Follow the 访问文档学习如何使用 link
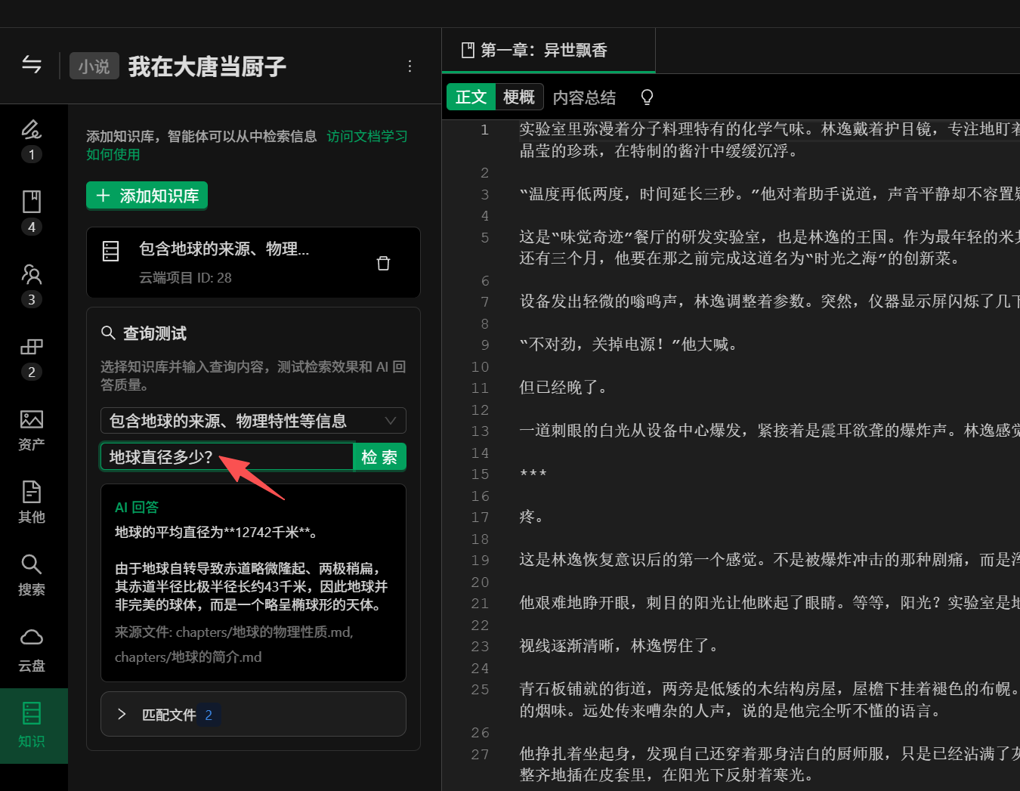Viewport: 1020px width, 791px height. pyautogui.click(x=366, y=137)
